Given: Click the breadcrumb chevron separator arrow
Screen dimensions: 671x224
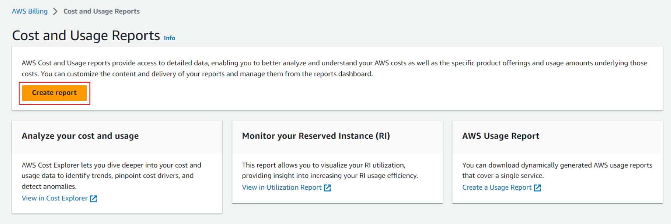Looking at the screenshot, I should pyautogui.click(x=55, y=11).
